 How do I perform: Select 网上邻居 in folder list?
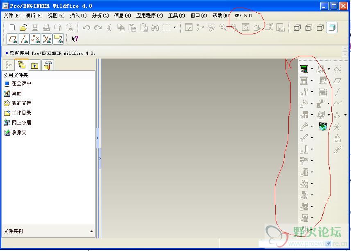[x=18, y=123]
